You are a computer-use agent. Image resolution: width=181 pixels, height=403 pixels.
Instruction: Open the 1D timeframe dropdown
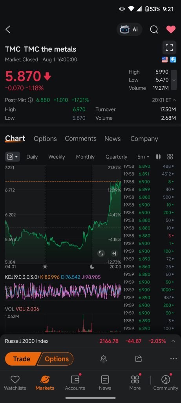tap(13, 157)
